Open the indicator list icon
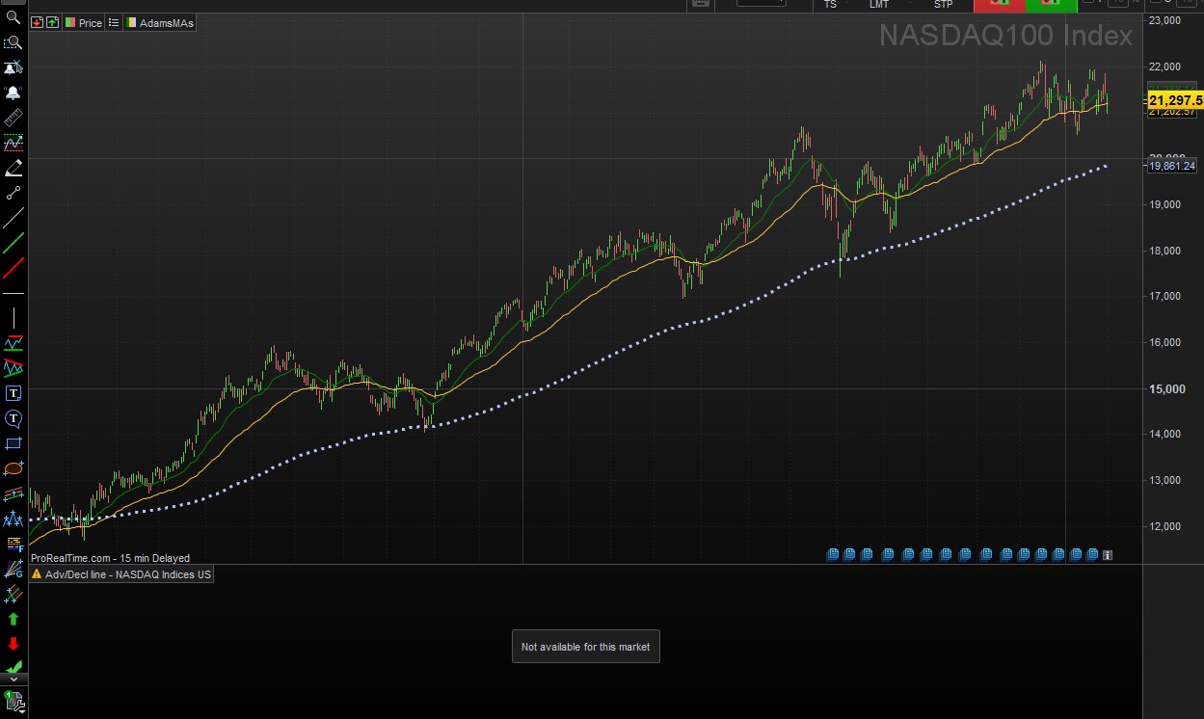 (x=114, y=22)
